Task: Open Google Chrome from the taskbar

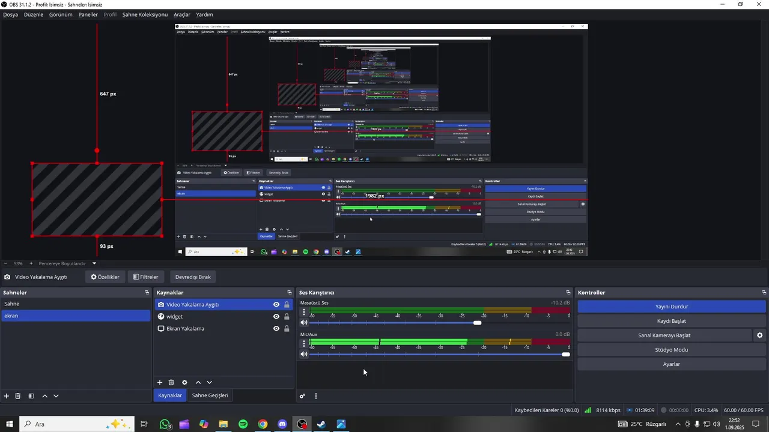Action: [x=263, y=424]
